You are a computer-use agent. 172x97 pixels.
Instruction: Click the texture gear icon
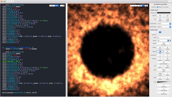tap(170, 41)
